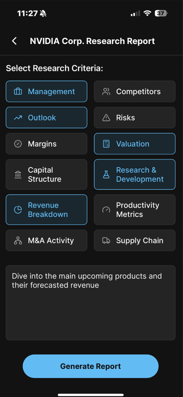Click the gauge icon for Productivity Metrics
Screen dimensions: 183x397
coord(106,210)
